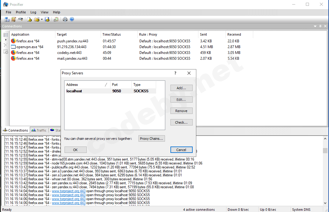Click '4 active connections' in status bar
329x212 pixels.
[x=199, y=210]
